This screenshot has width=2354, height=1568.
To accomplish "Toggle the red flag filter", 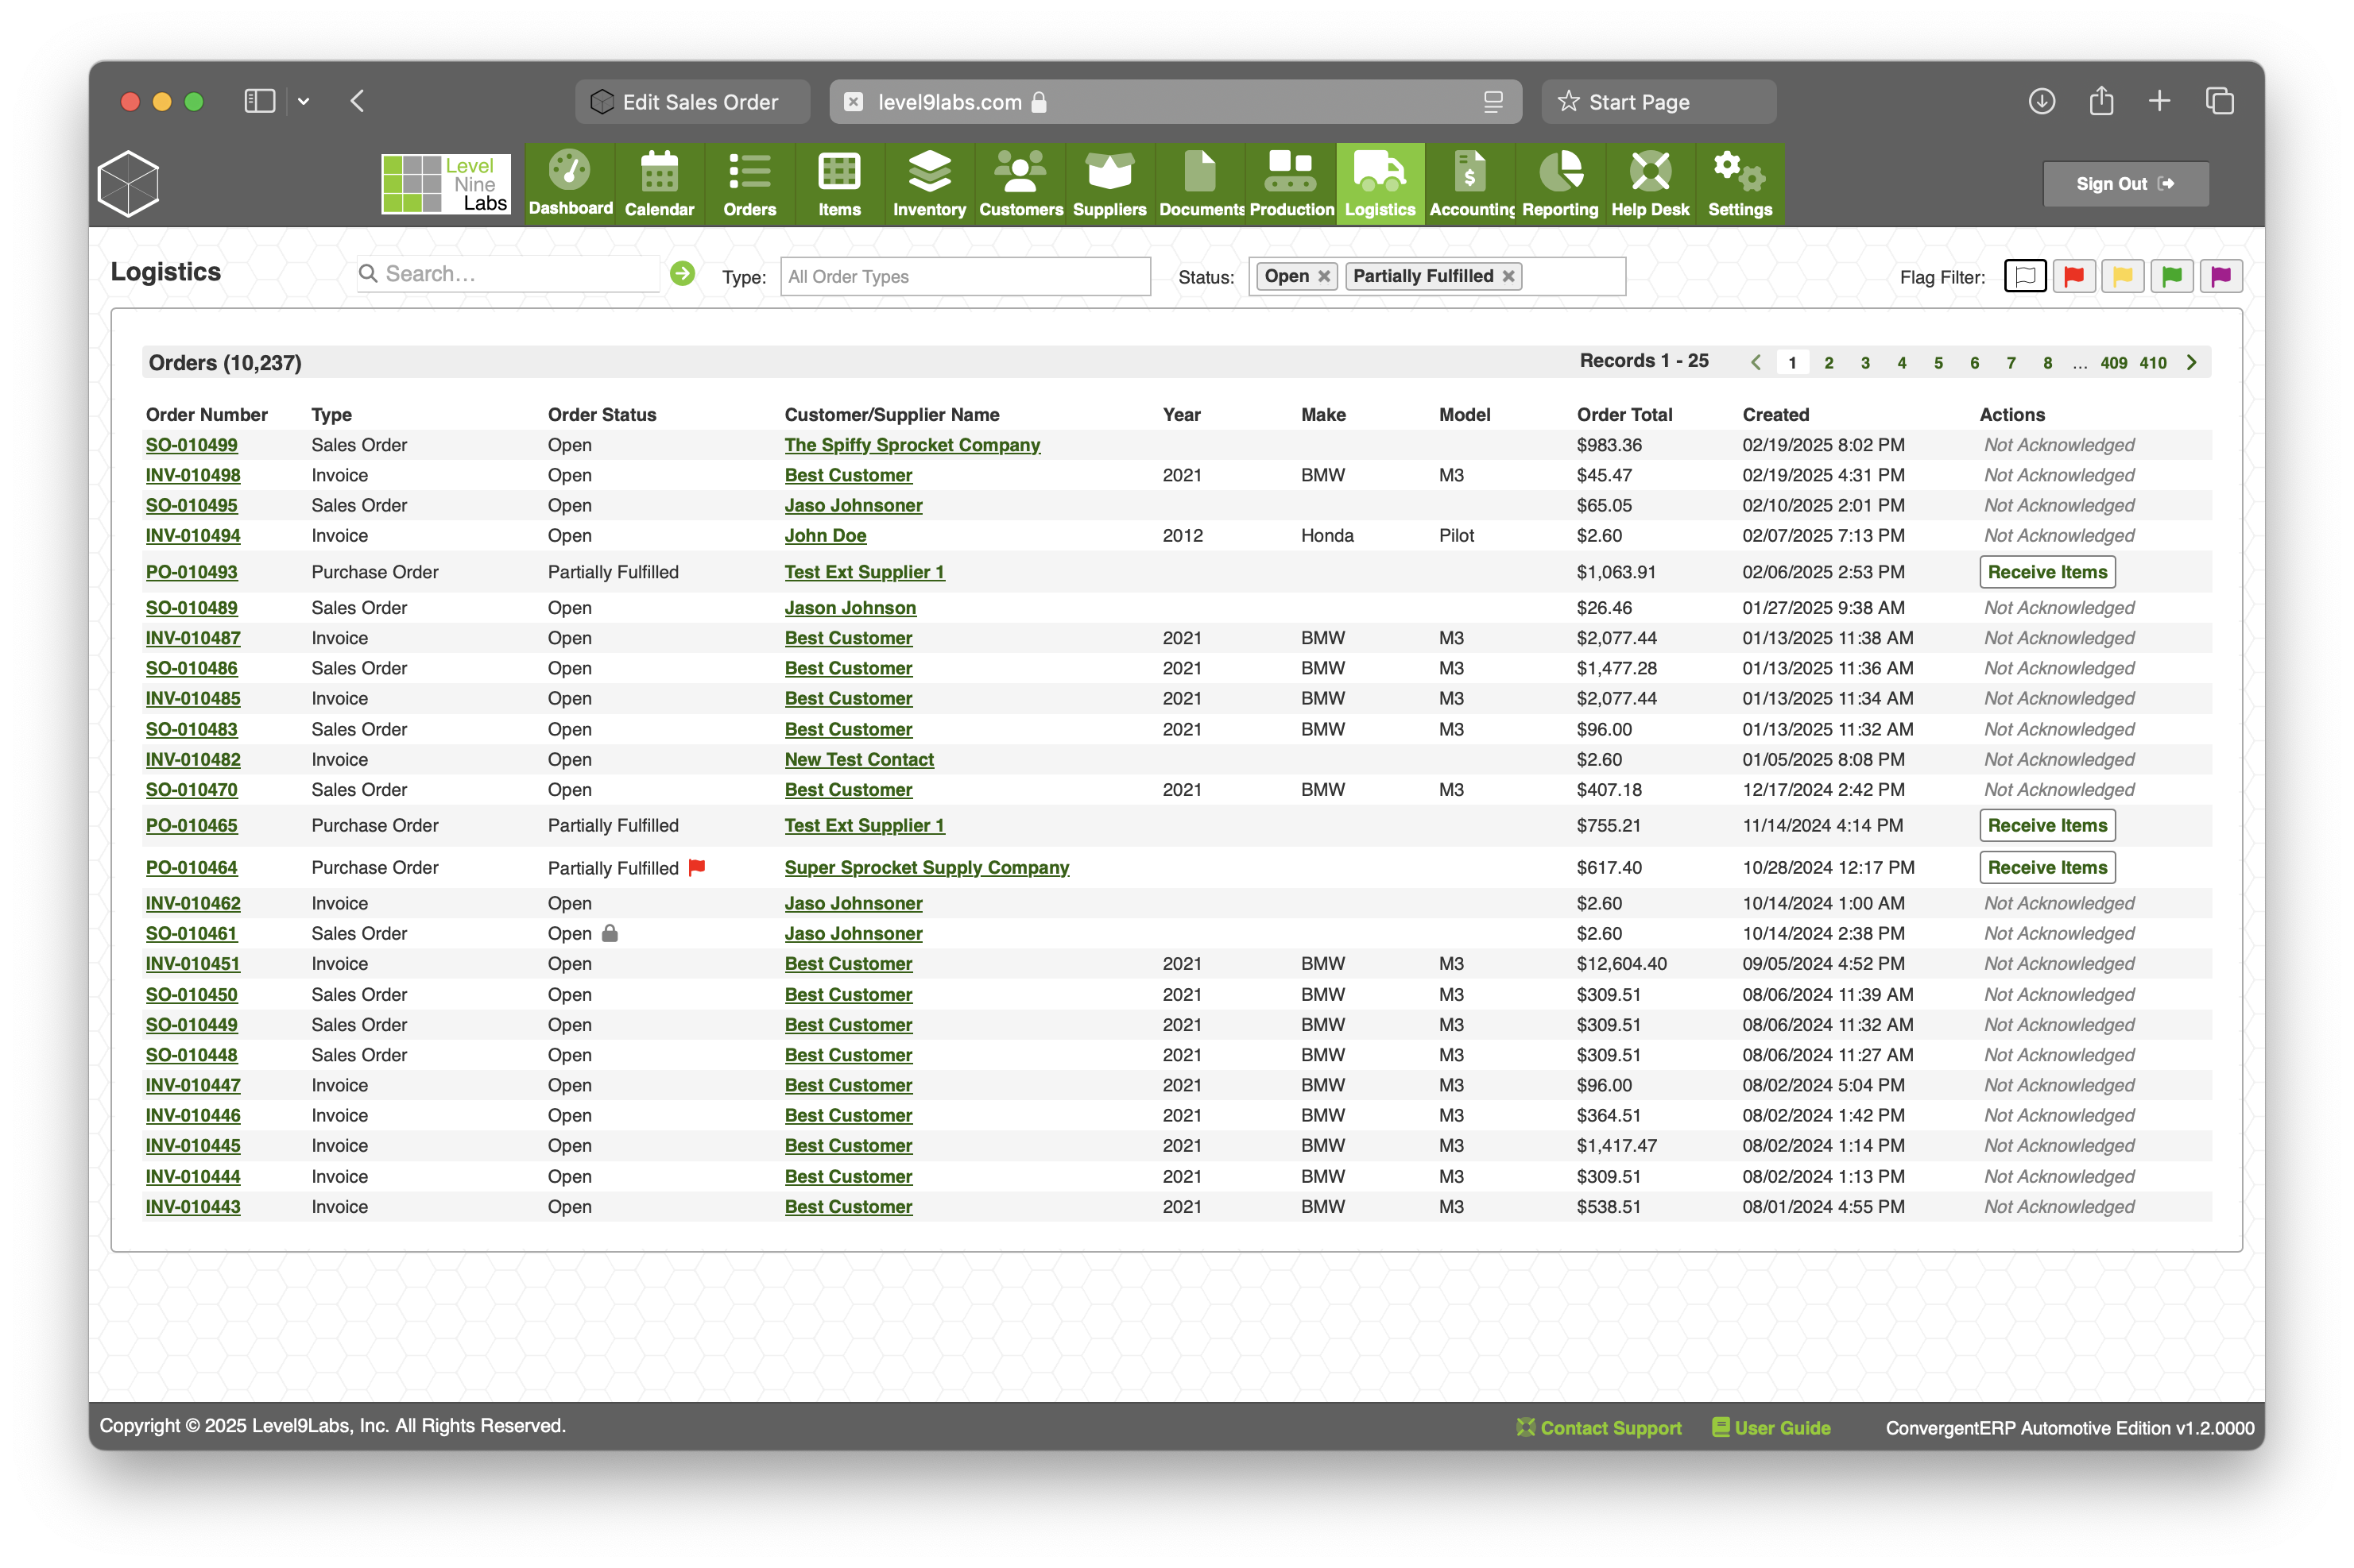I will coord(2074,276).
